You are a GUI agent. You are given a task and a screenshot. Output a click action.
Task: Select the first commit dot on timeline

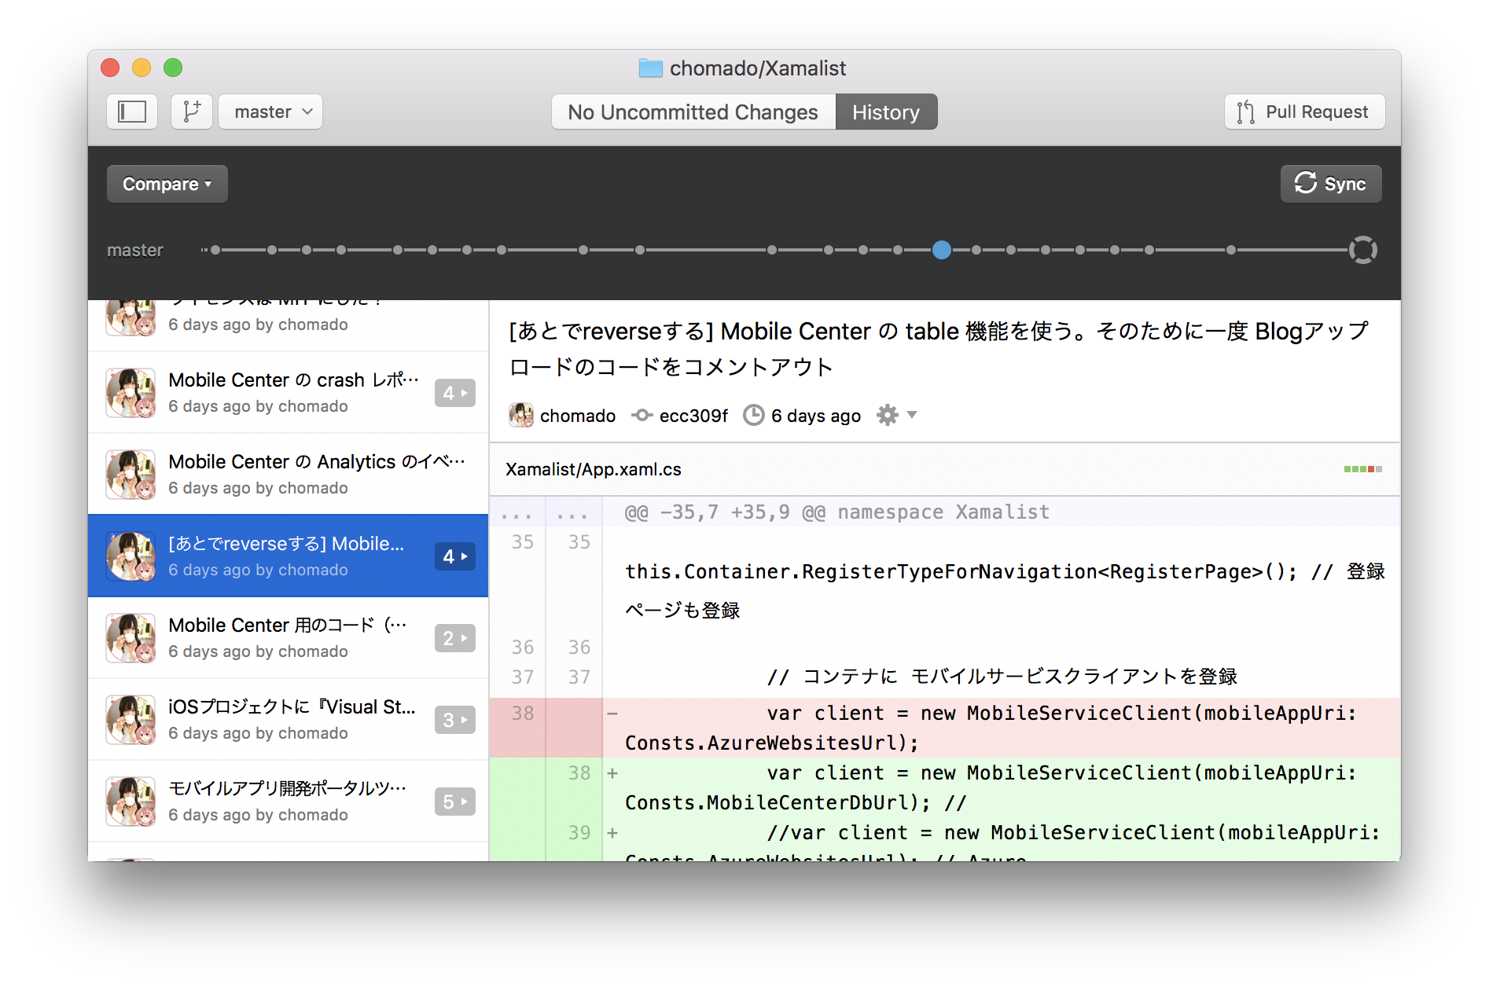(215, 250)
